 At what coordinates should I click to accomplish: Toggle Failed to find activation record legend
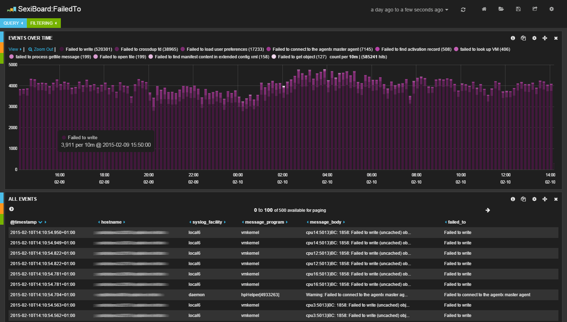(413, 49)
